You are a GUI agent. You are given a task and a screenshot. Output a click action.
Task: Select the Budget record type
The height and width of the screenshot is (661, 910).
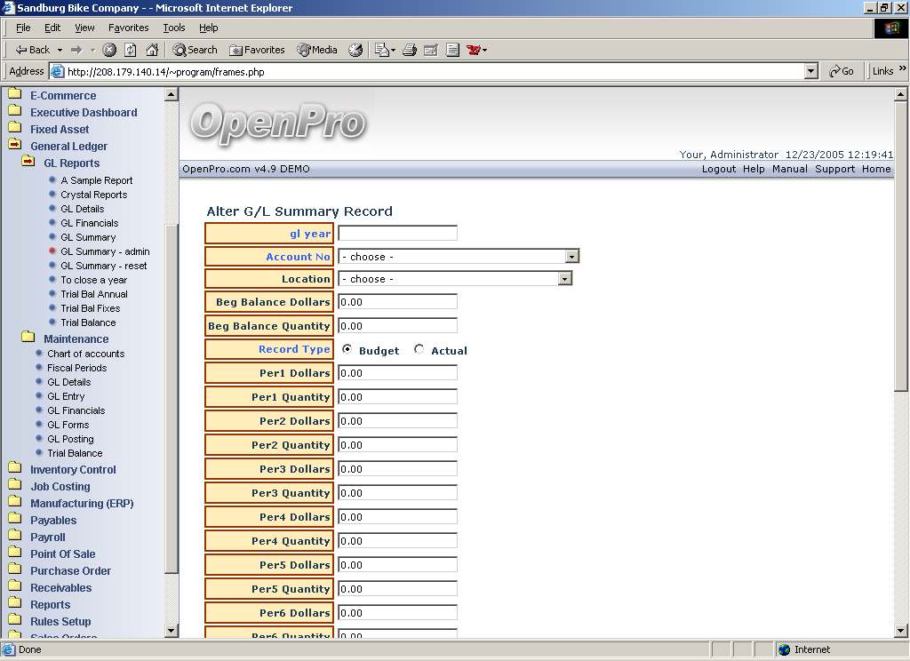tap(347, 349)
